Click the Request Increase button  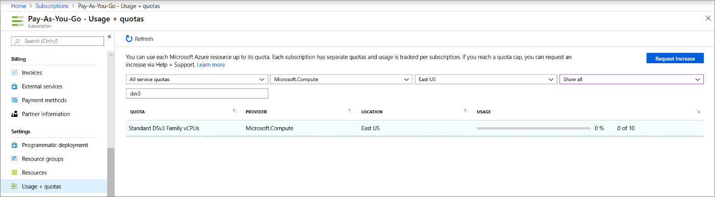click(675, 58)
